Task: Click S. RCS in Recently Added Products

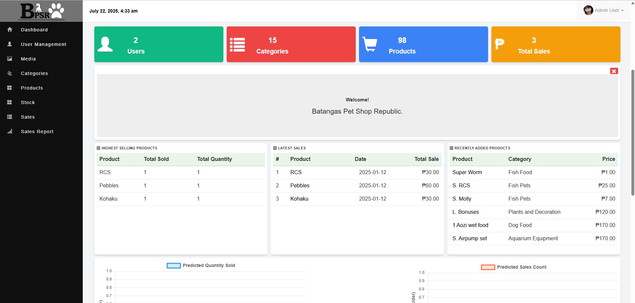Action: 461,185
